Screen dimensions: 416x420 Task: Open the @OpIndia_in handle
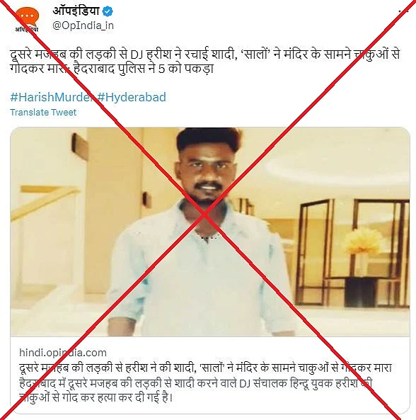83,25
